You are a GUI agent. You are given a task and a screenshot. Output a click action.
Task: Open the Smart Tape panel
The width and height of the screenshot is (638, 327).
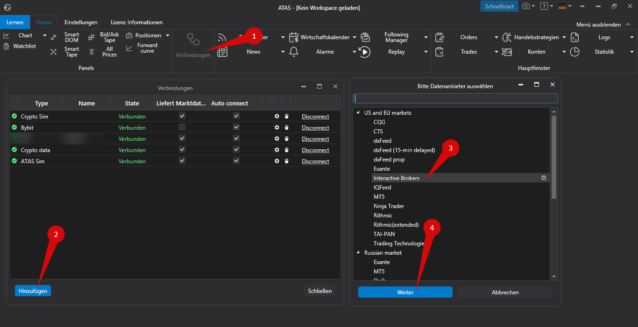65,52
